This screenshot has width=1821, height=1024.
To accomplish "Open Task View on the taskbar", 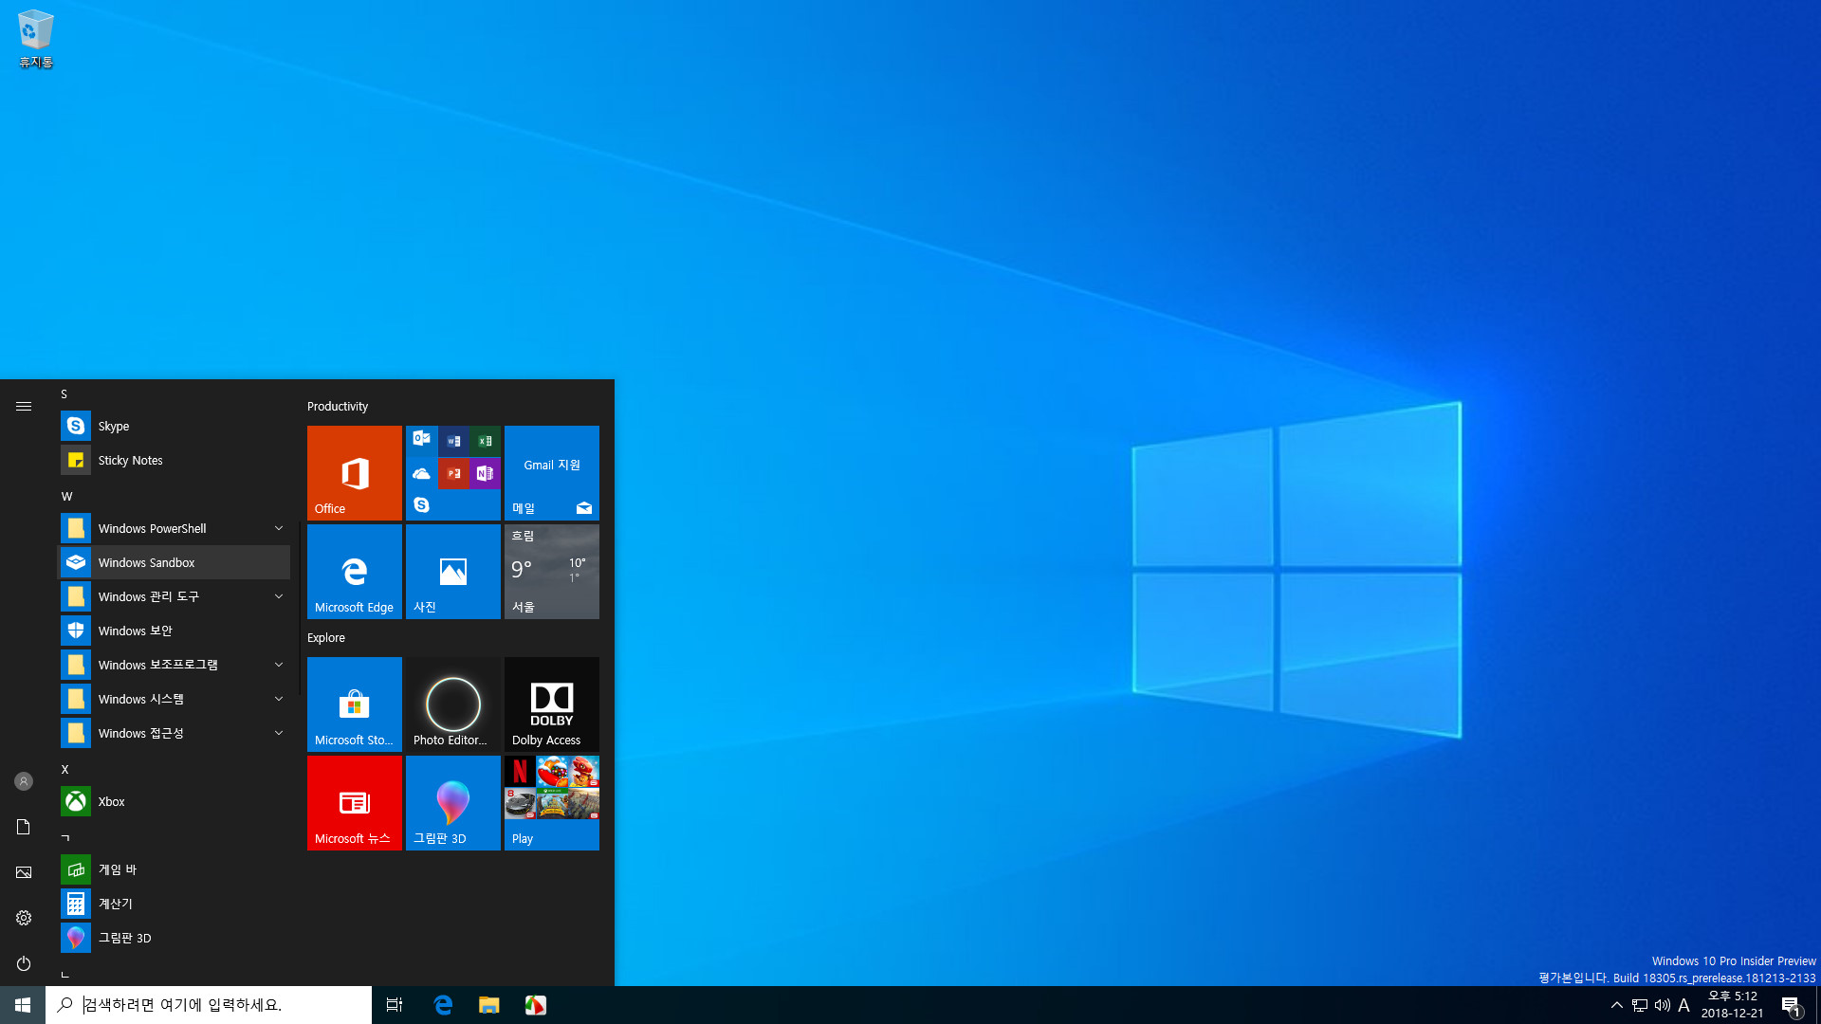I will pyautogui.click(x=395, y=1005).
